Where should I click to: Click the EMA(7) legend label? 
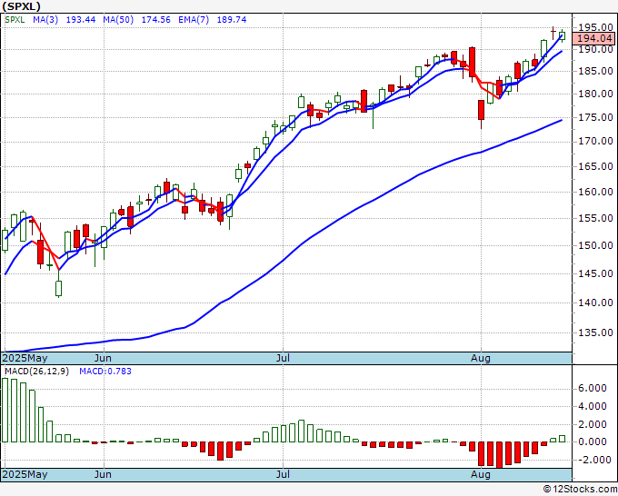(x=194, y=20)
